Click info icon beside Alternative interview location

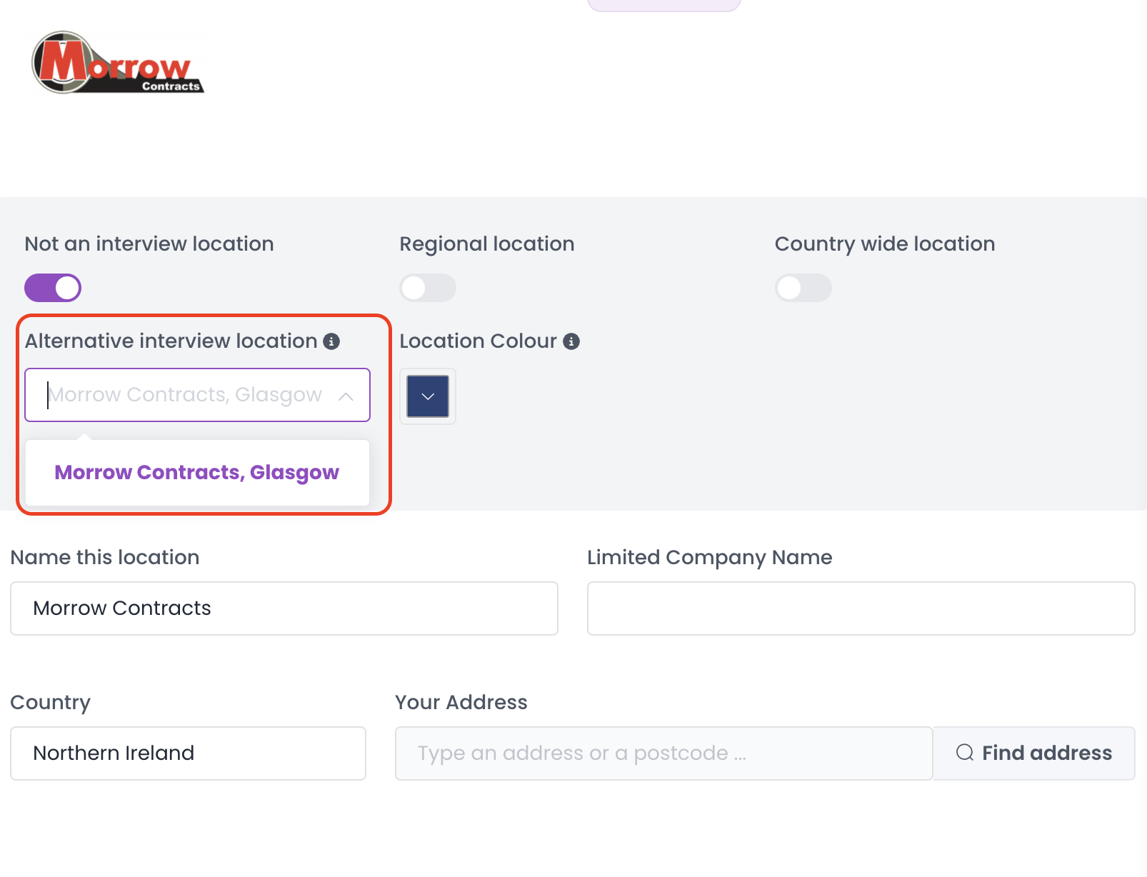(x=331, y=341)
